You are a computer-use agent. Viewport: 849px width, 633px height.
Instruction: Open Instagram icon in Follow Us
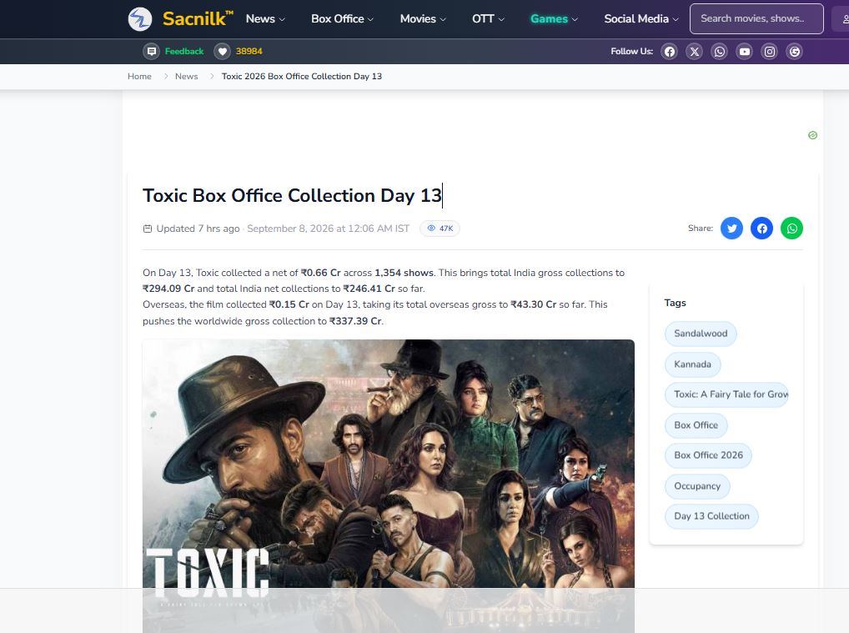[770, 52]
